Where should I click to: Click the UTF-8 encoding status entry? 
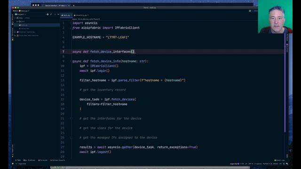tap(251, 164)
